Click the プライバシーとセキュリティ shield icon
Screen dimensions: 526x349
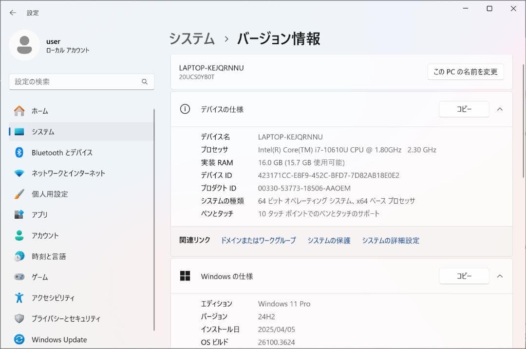[19, 318]
